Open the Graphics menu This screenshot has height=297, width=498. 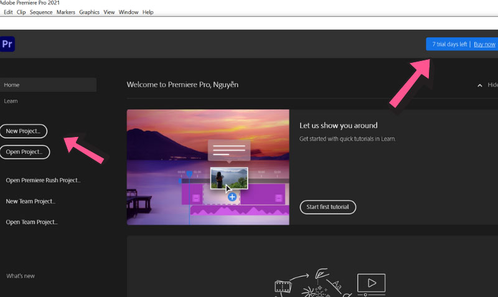(90, 12)
